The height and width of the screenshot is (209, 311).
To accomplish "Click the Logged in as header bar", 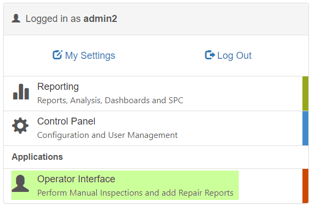I will (x=156, y=19).
